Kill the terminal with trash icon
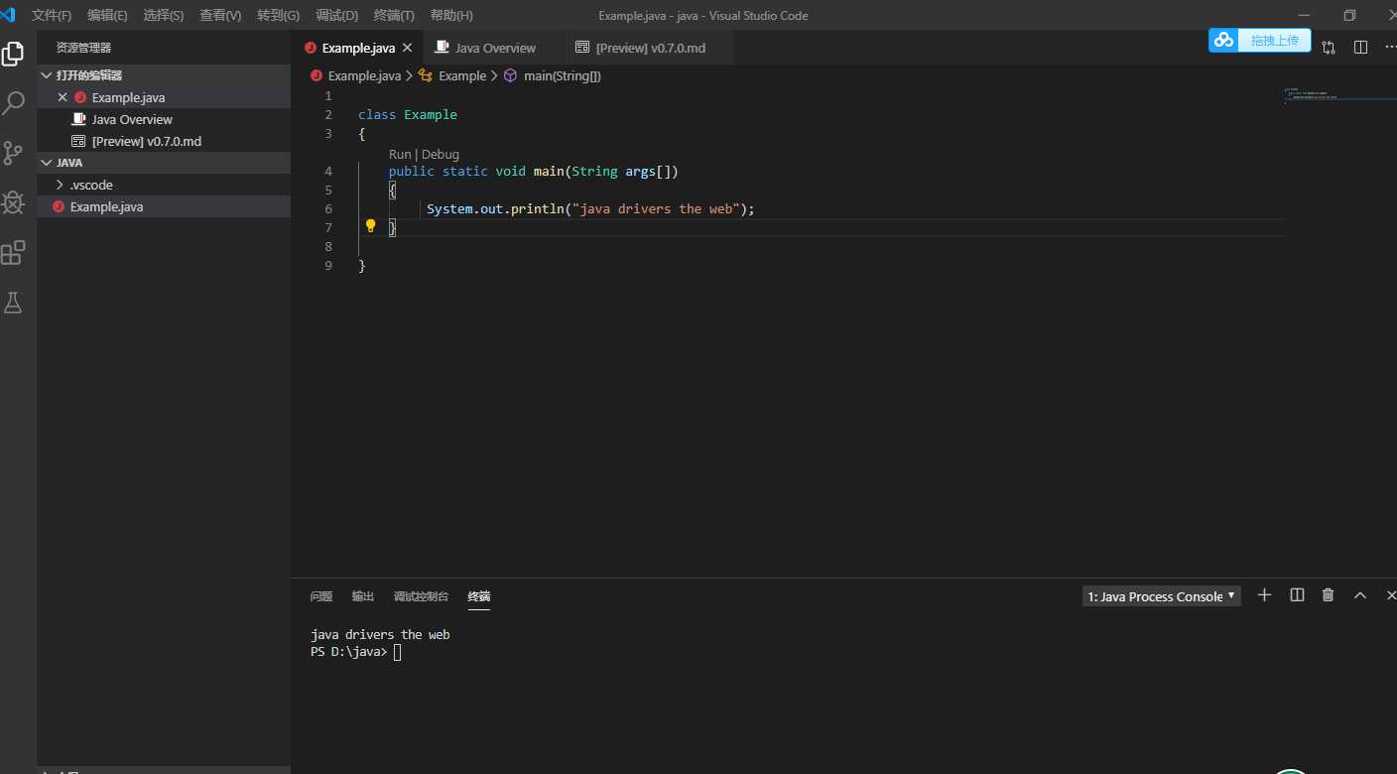This screenshot has height=774, width=1397. pyautogui.click(x=1329, y=595)
